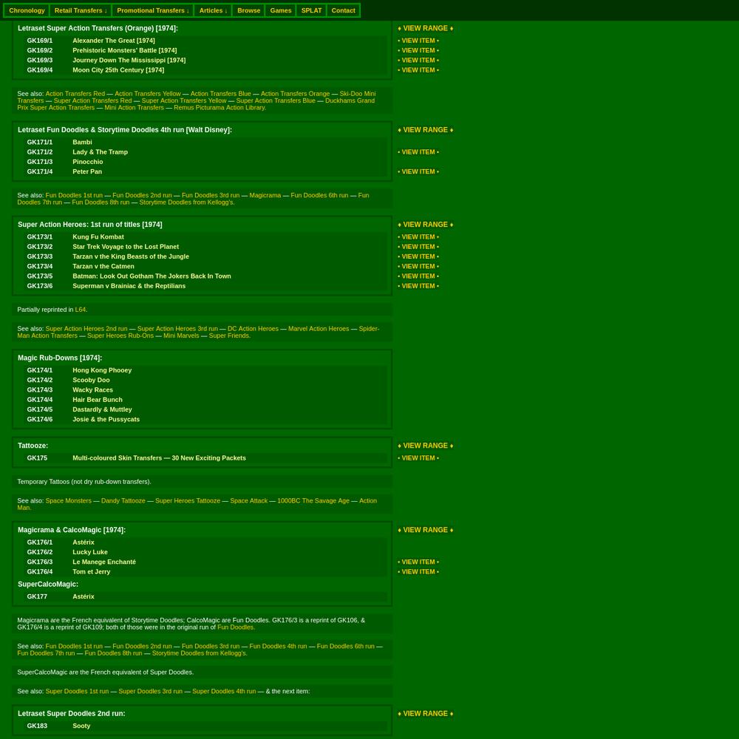Follow the Space Attack link
Viewport: 739px width, 739px height.
[x=248, y=501]
